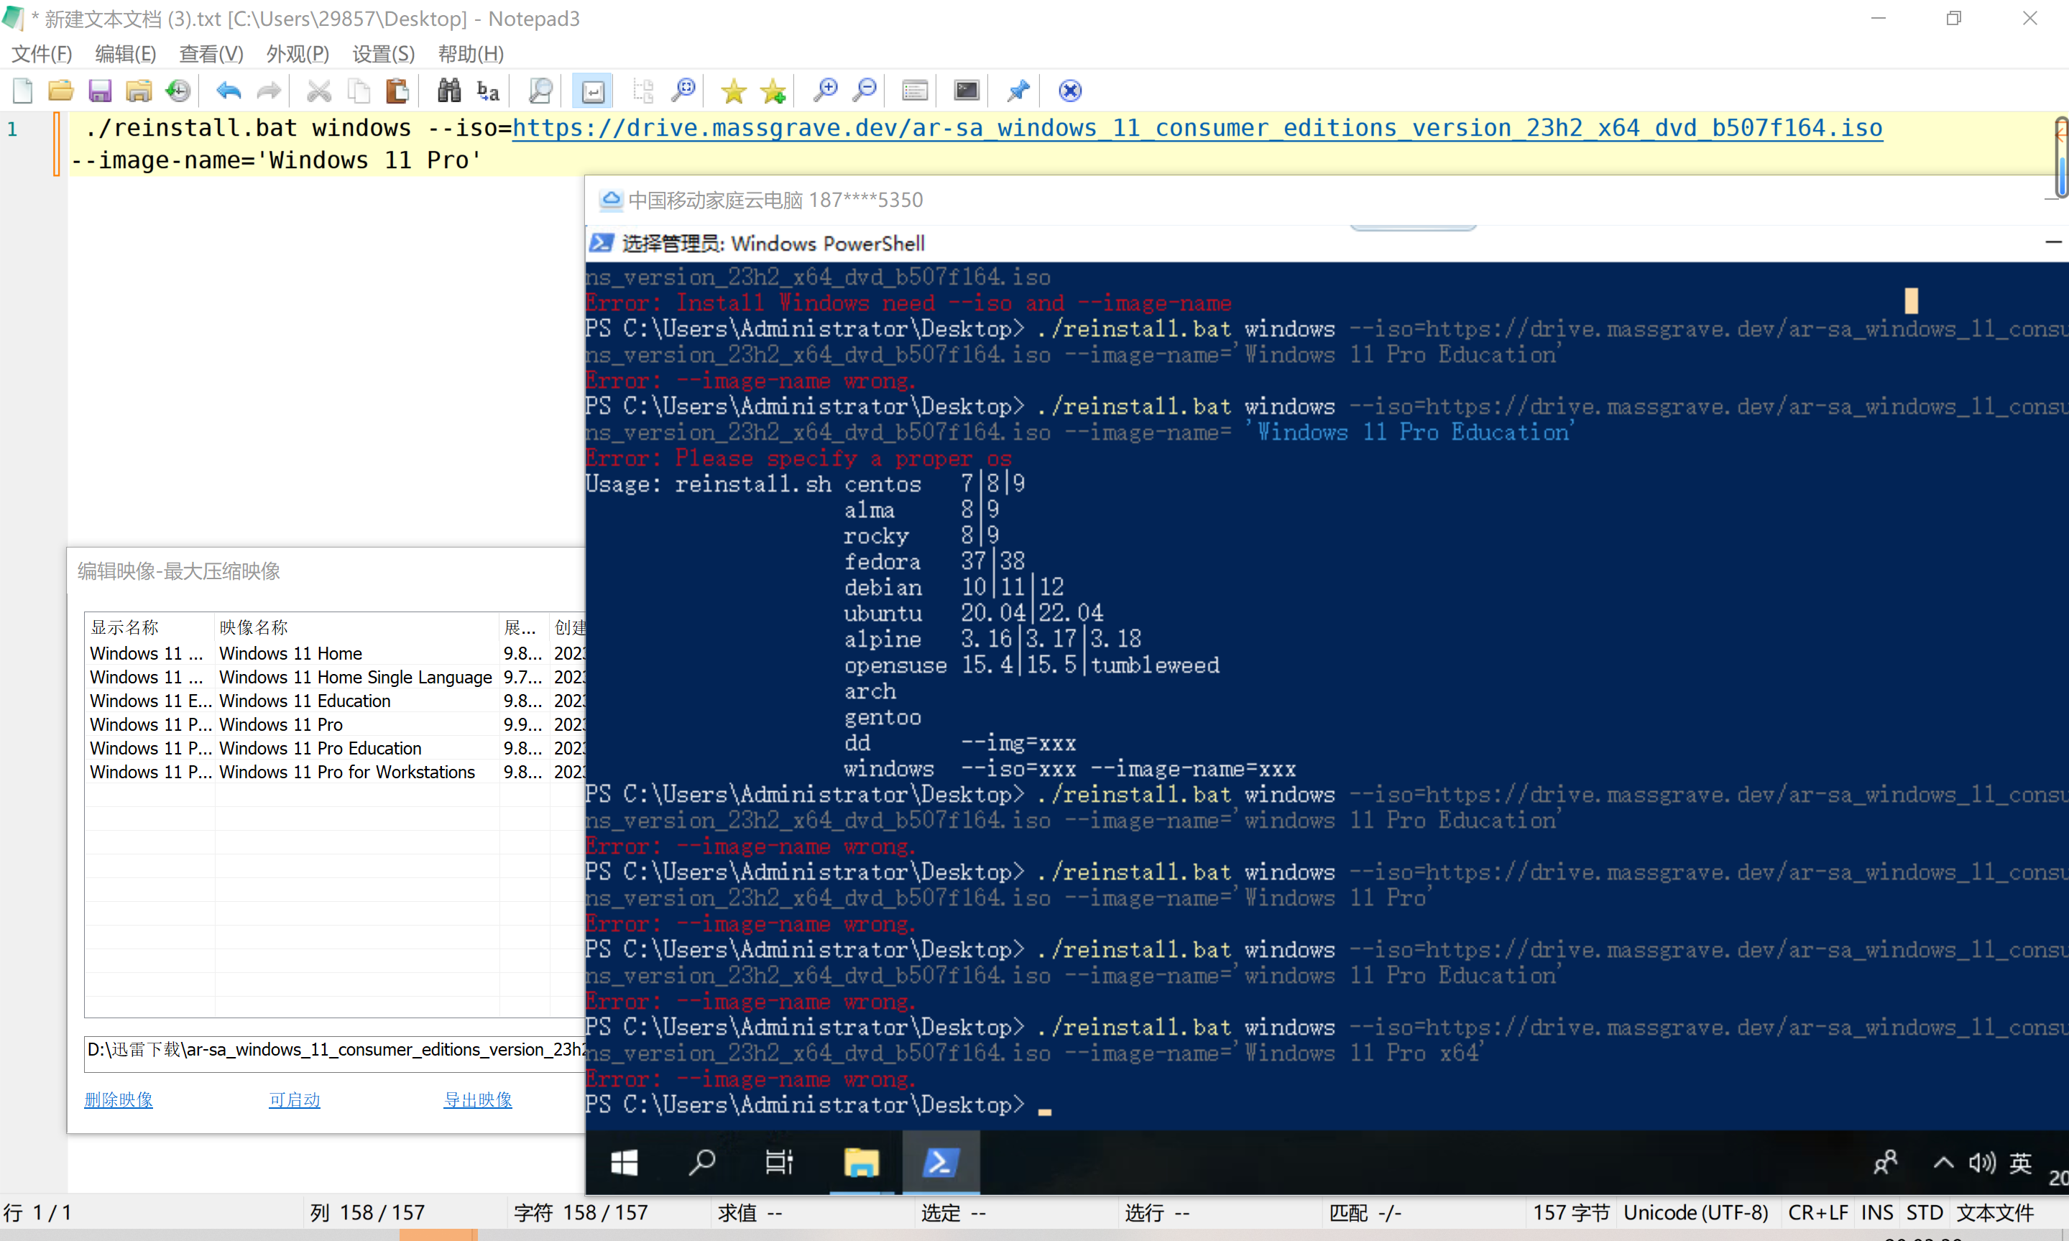Open the 外观(P) menu
Viewport: 2069px width, 1241px height.
coord(298,53)
